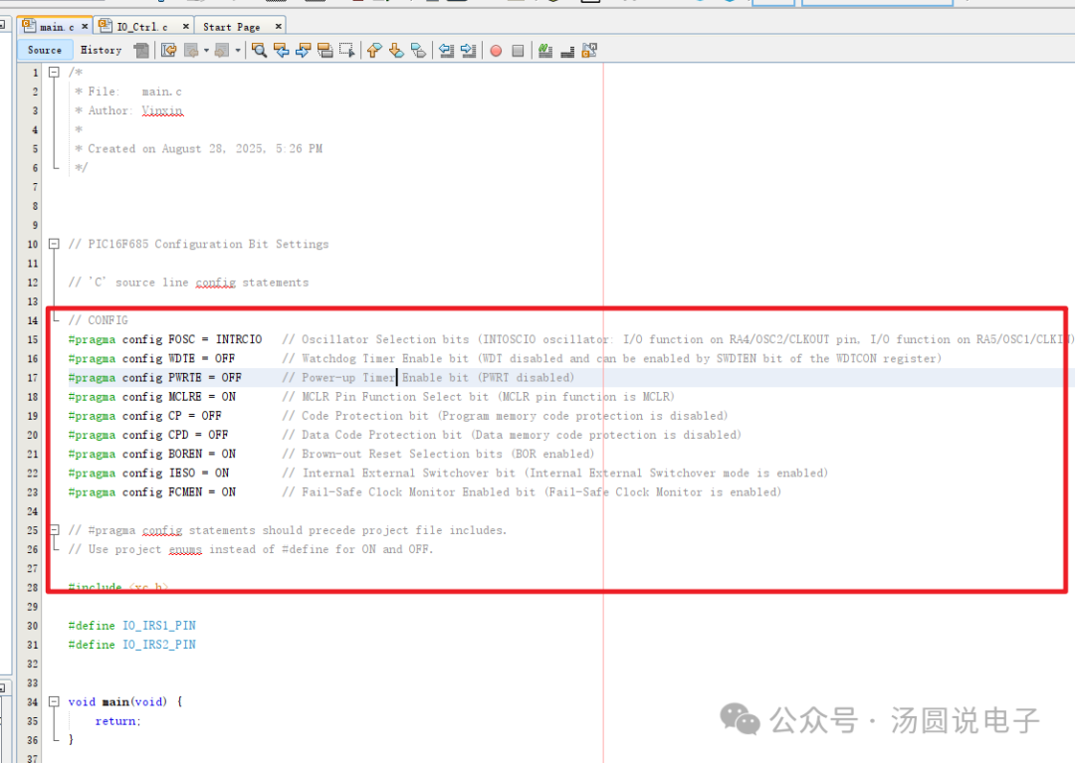The height and width of the screenshot is (763, 1075).
Task: Jump to the last edit location
Action: (x=168, y=50)
